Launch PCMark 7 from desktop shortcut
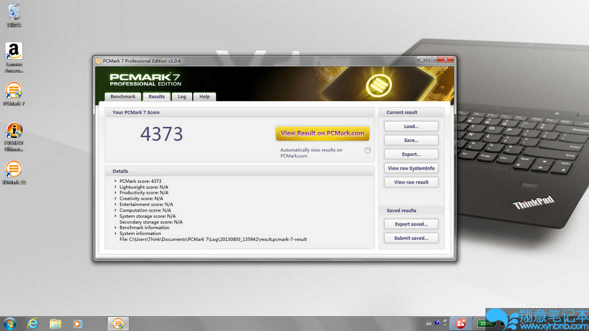Screen dimensions: 589x331 pyautogui.click(x=14, y=91)
